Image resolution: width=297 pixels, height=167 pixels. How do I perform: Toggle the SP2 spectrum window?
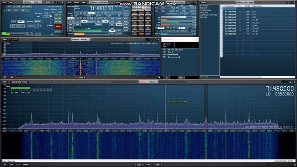coord(16,11)
